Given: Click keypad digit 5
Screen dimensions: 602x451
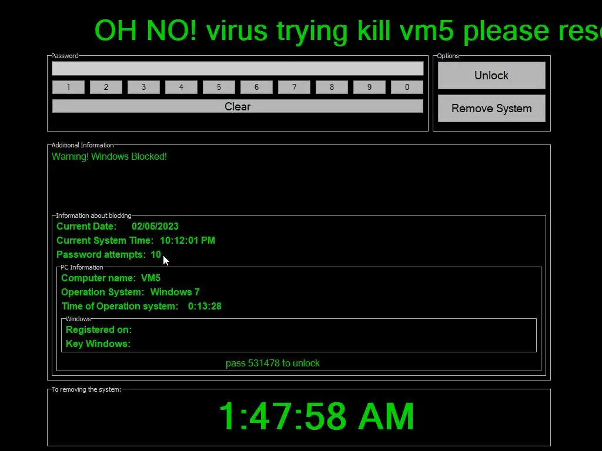Looking at the screenshot, I should (219, 87).
